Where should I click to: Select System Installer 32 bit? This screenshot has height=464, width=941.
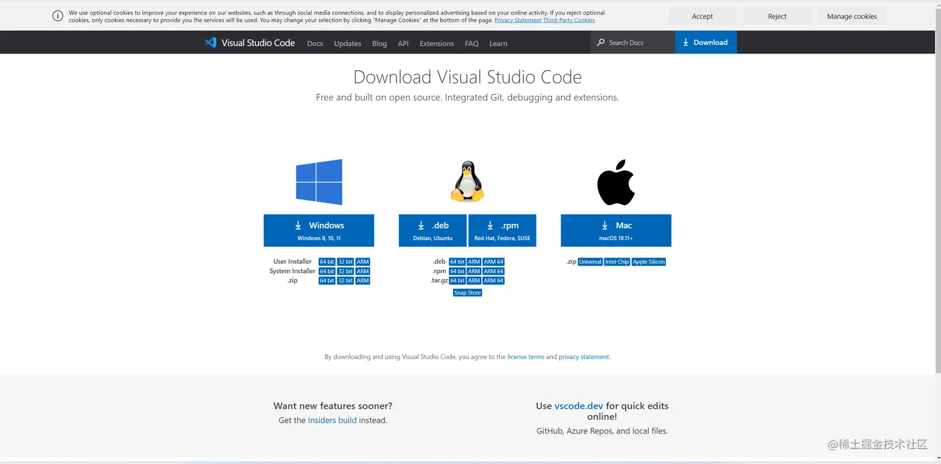coord(345,271)
